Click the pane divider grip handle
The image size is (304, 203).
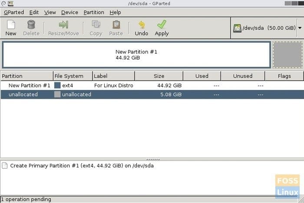pos(153,160)
